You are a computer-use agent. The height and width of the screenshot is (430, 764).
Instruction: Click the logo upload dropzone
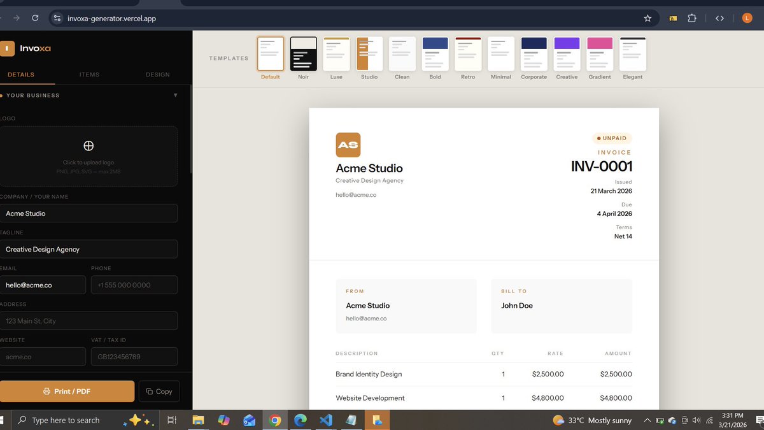[x=88, y=156]
